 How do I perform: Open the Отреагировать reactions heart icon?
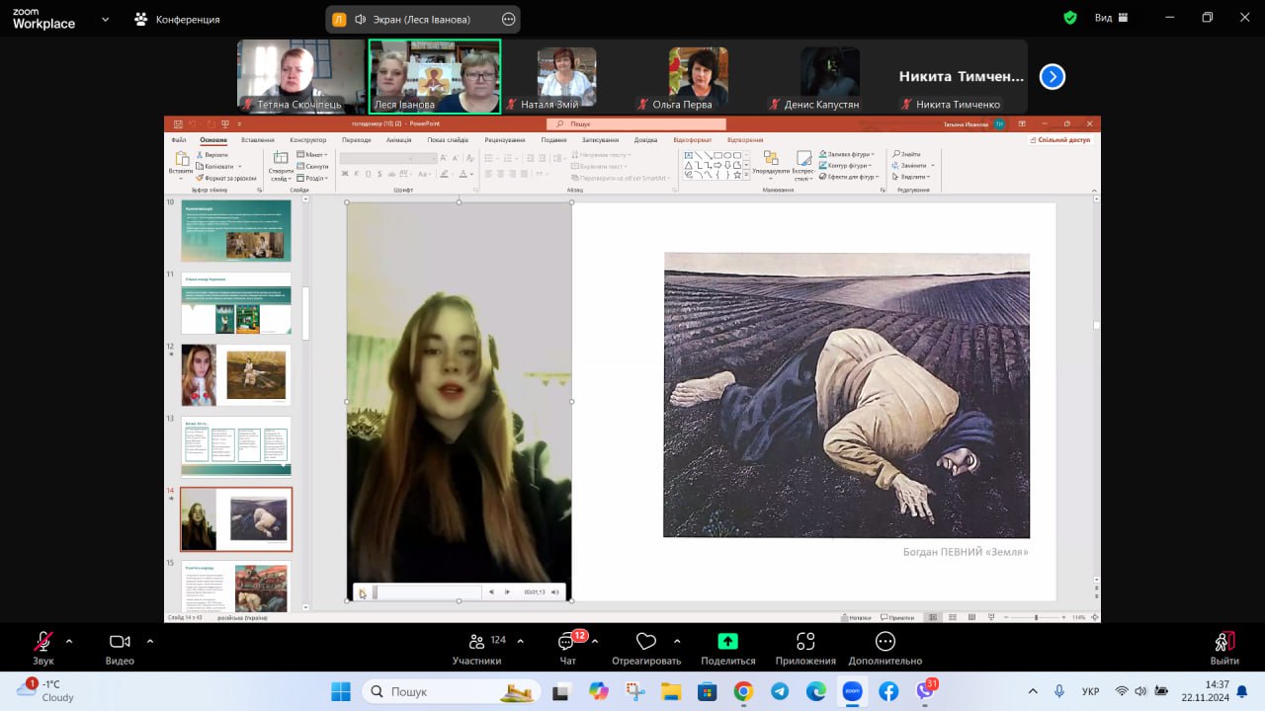[x=646, y=648]
